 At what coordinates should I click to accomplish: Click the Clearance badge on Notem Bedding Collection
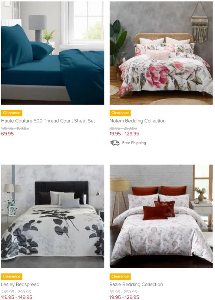click(x=120, y=113)
